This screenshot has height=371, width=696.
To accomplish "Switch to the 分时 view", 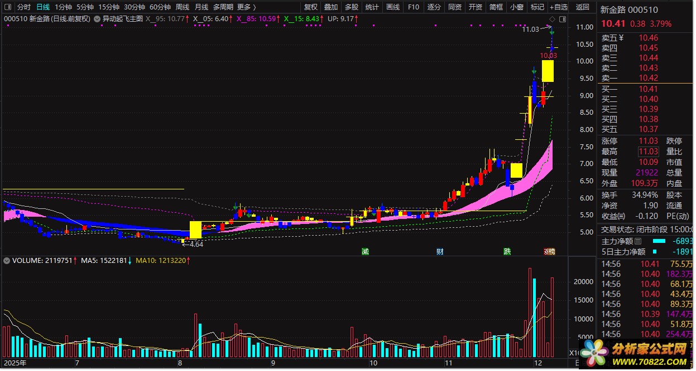I will 23,7.
